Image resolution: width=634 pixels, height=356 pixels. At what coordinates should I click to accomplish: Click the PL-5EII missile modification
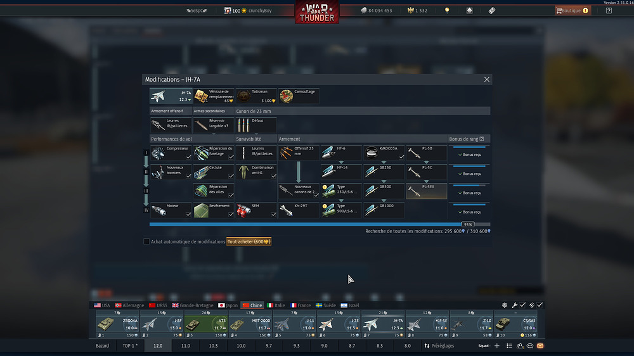coord(415,191)
